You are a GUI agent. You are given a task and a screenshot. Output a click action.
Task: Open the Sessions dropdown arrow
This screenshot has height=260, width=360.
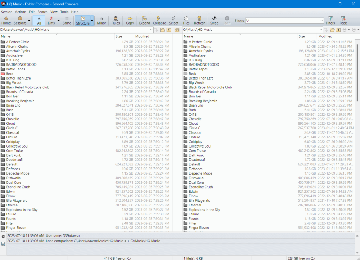pyautogui.click(x=29, y=21)
